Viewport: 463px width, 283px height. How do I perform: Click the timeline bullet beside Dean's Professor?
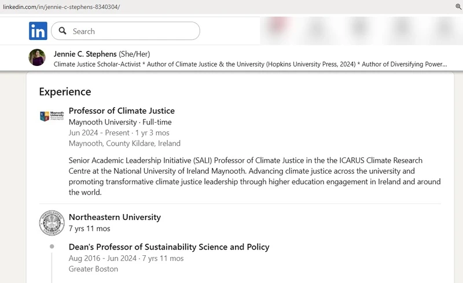(52, 247)
